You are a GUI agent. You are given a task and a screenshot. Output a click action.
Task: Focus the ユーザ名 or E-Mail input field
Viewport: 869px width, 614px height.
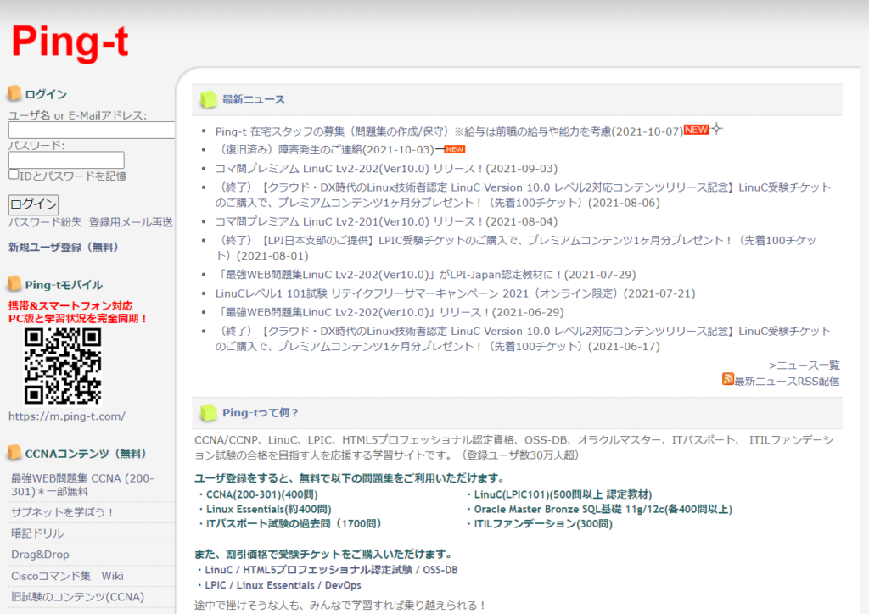[92, 130]
